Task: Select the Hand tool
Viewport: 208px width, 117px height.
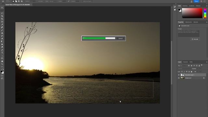Action: click(x=2, y=61)
